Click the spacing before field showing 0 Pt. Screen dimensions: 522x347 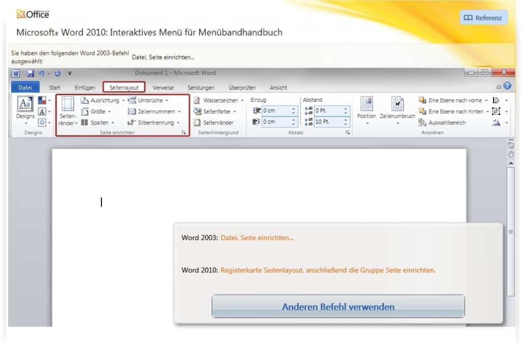pyautogui.click(x=328, y=111)
